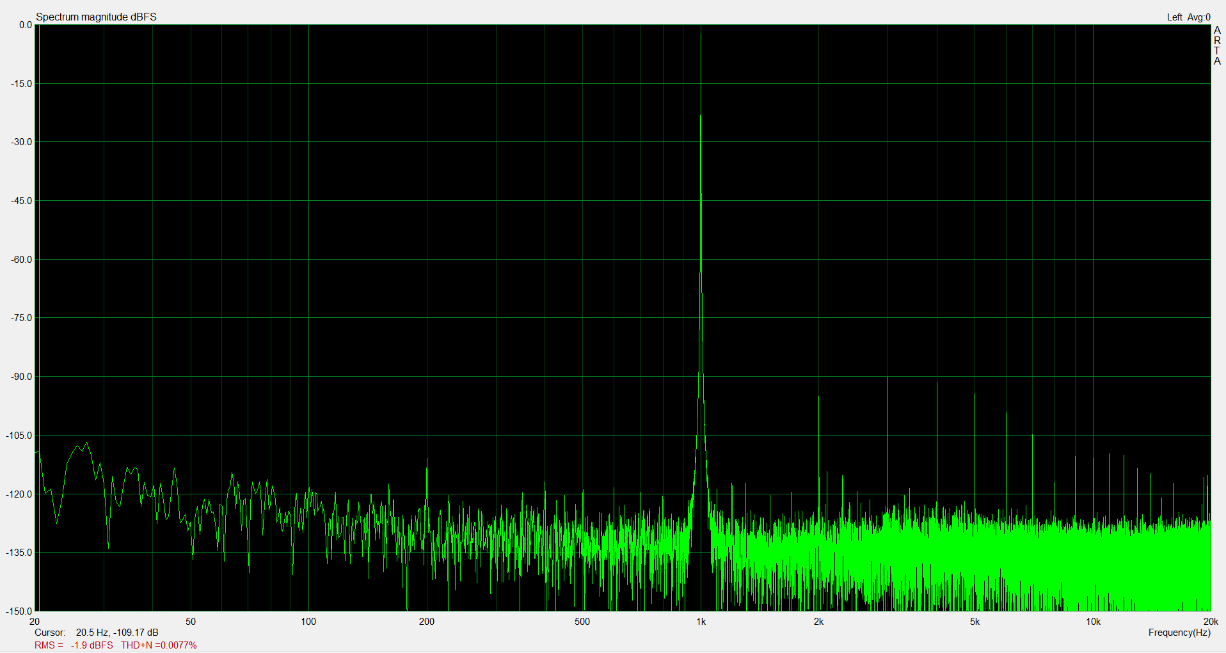Click the 'Frequency(Hz)' axis label
Image resolution: width=1226 pixels, height=653 pixels.
click(x=1179, y=633)
